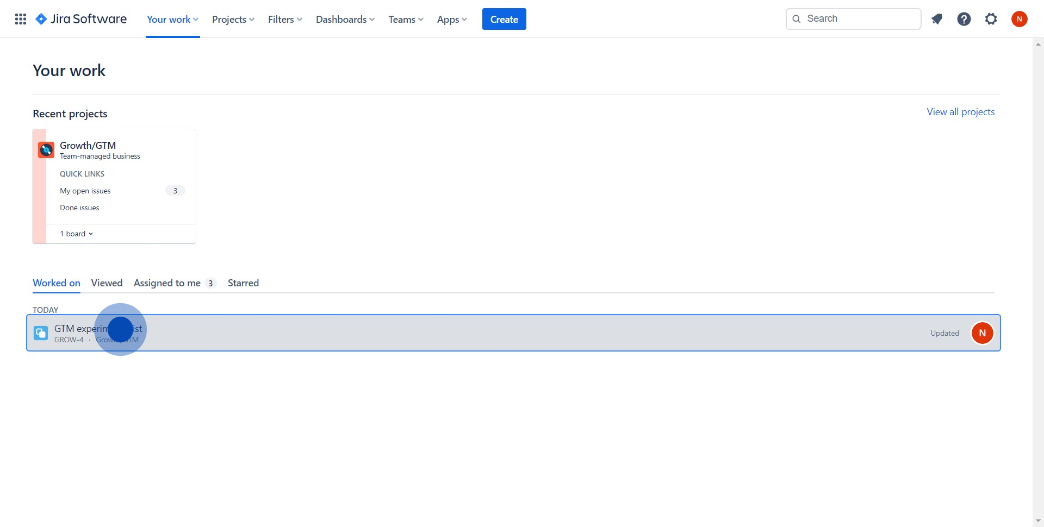
Task: Open the app switcher grid icon
Action: 21,19
